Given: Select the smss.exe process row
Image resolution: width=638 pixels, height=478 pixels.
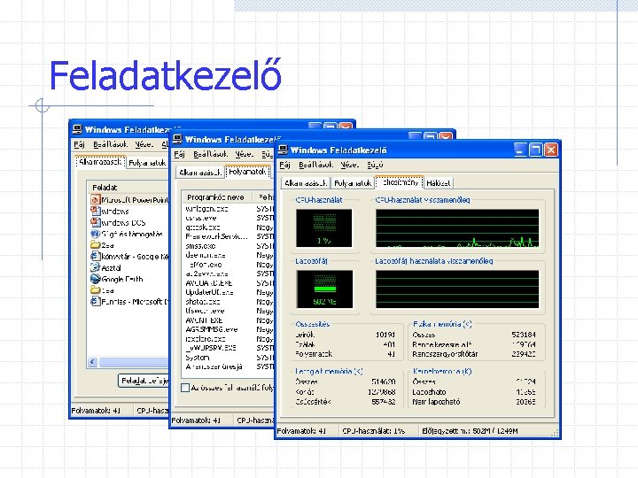Looking at the screenshot, I should pyautogui.click(x=229, y=246).
